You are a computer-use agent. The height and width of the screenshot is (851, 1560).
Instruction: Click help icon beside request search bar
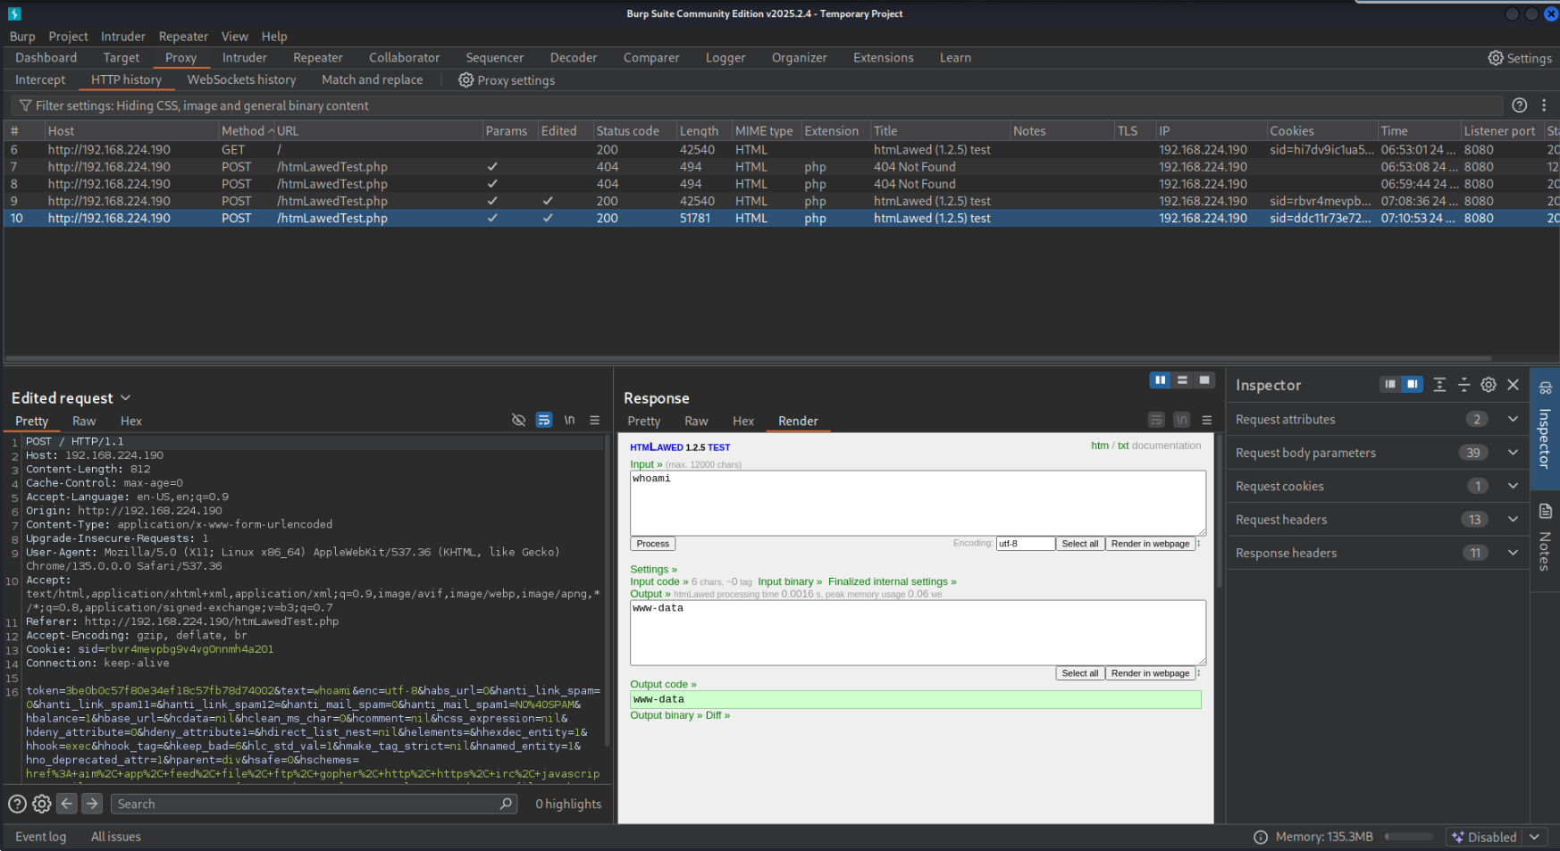(17, 804)
